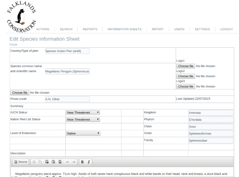This screenshot has width=239, height=177.
Task: Click the Kingdom field containing Animalia
Action: [211, 113]
